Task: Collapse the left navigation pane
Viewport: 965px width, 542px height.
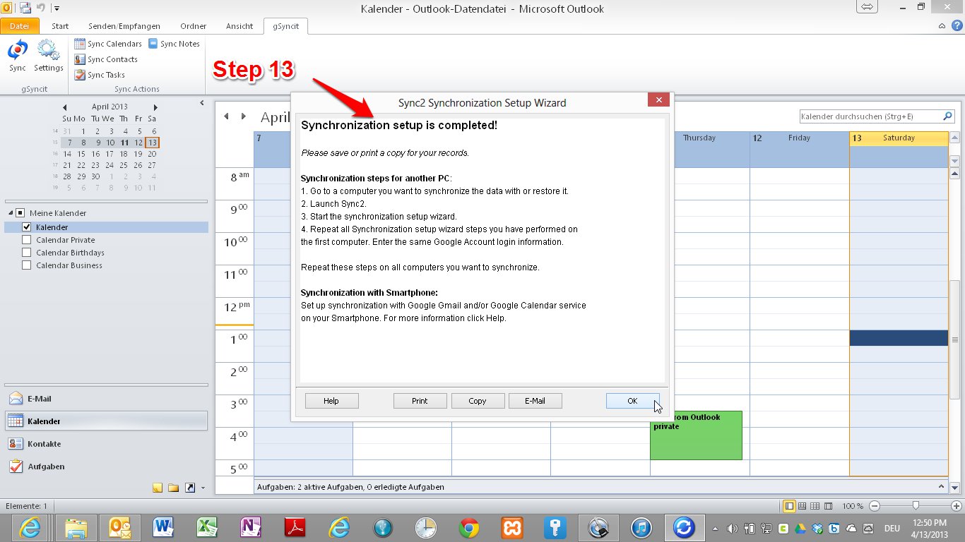Action: [x=201, y=103]
